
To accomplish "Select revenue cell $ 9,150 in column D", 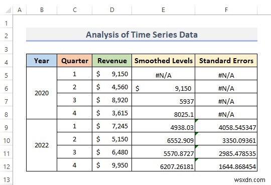I will click(112, 74).
